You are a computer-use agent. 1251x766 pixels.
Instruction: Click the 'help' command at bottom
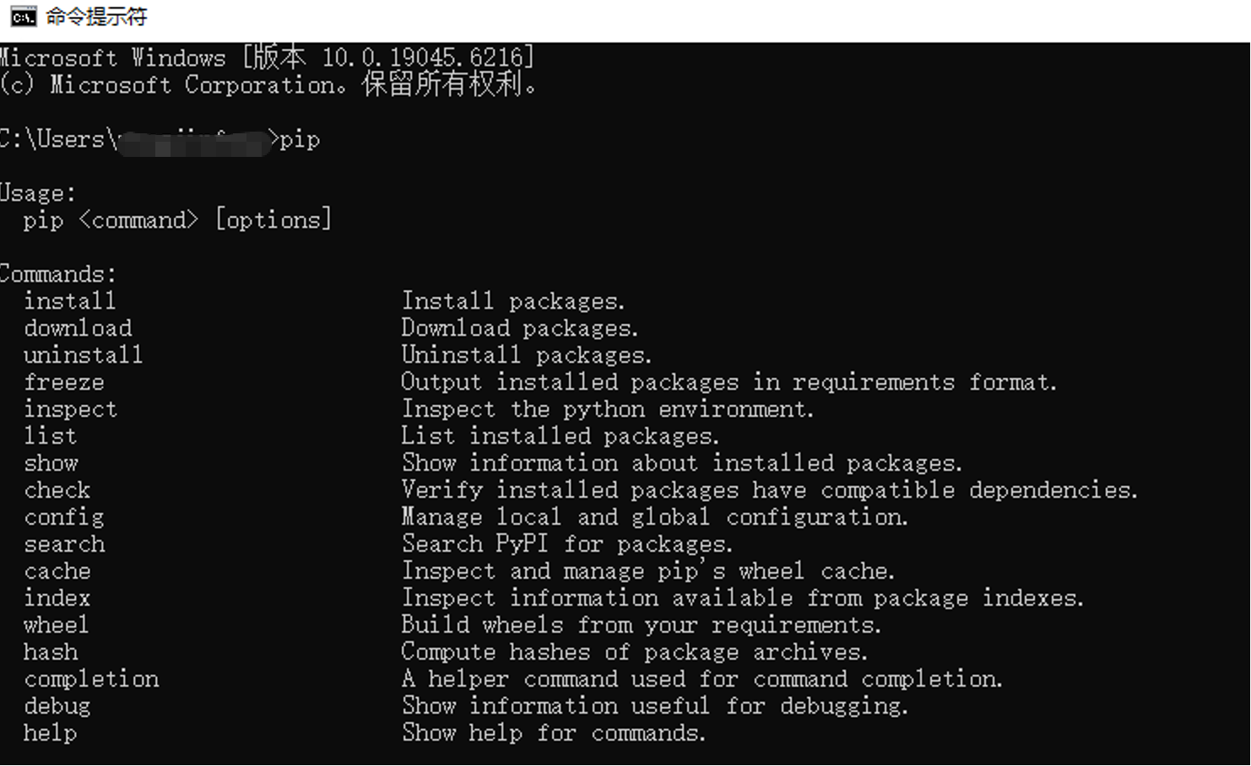click(x=51, y=734)
